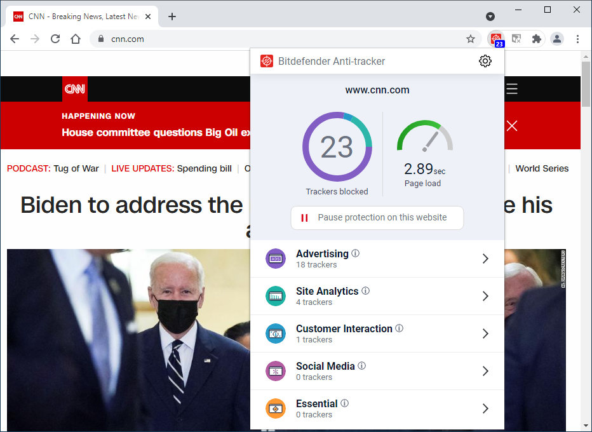Click the Essential category icon
Viewport: 592px width, 432px height.
click(275, 408)
